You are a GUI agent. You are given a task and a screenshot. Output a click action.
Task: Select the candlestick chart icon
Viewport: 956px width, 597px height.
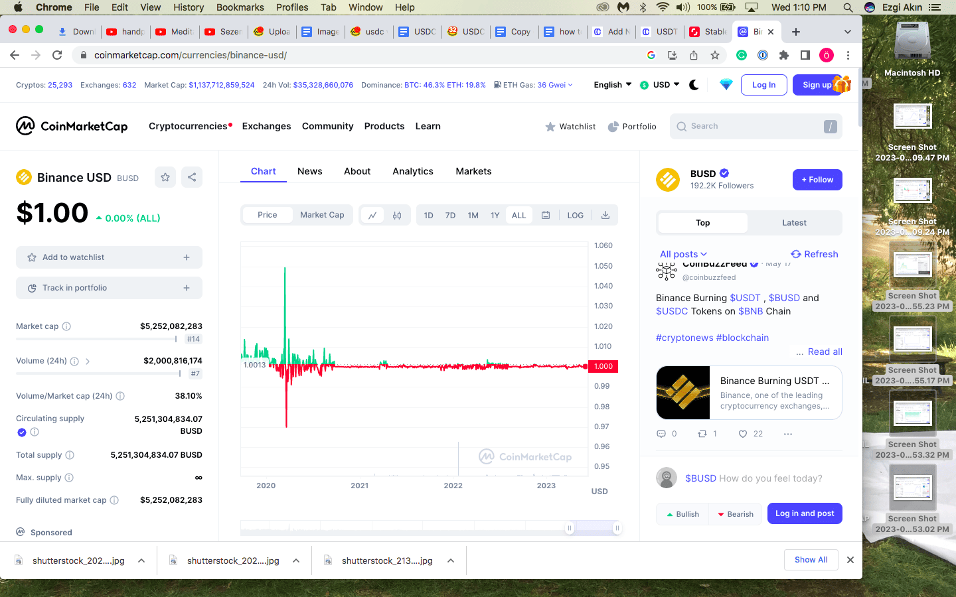397,215
